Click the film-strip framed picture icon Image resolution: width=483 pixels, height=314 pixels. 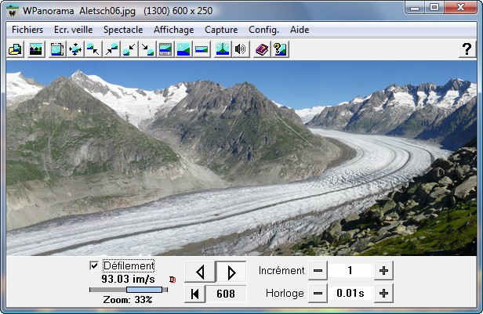click(57, 49)
